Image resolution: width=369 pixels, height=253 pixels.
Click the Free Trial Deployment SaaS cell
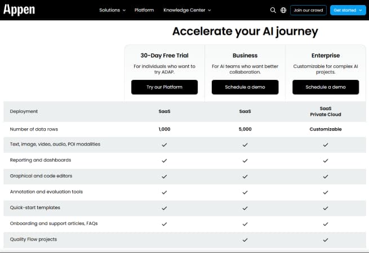tap(165, 111)
